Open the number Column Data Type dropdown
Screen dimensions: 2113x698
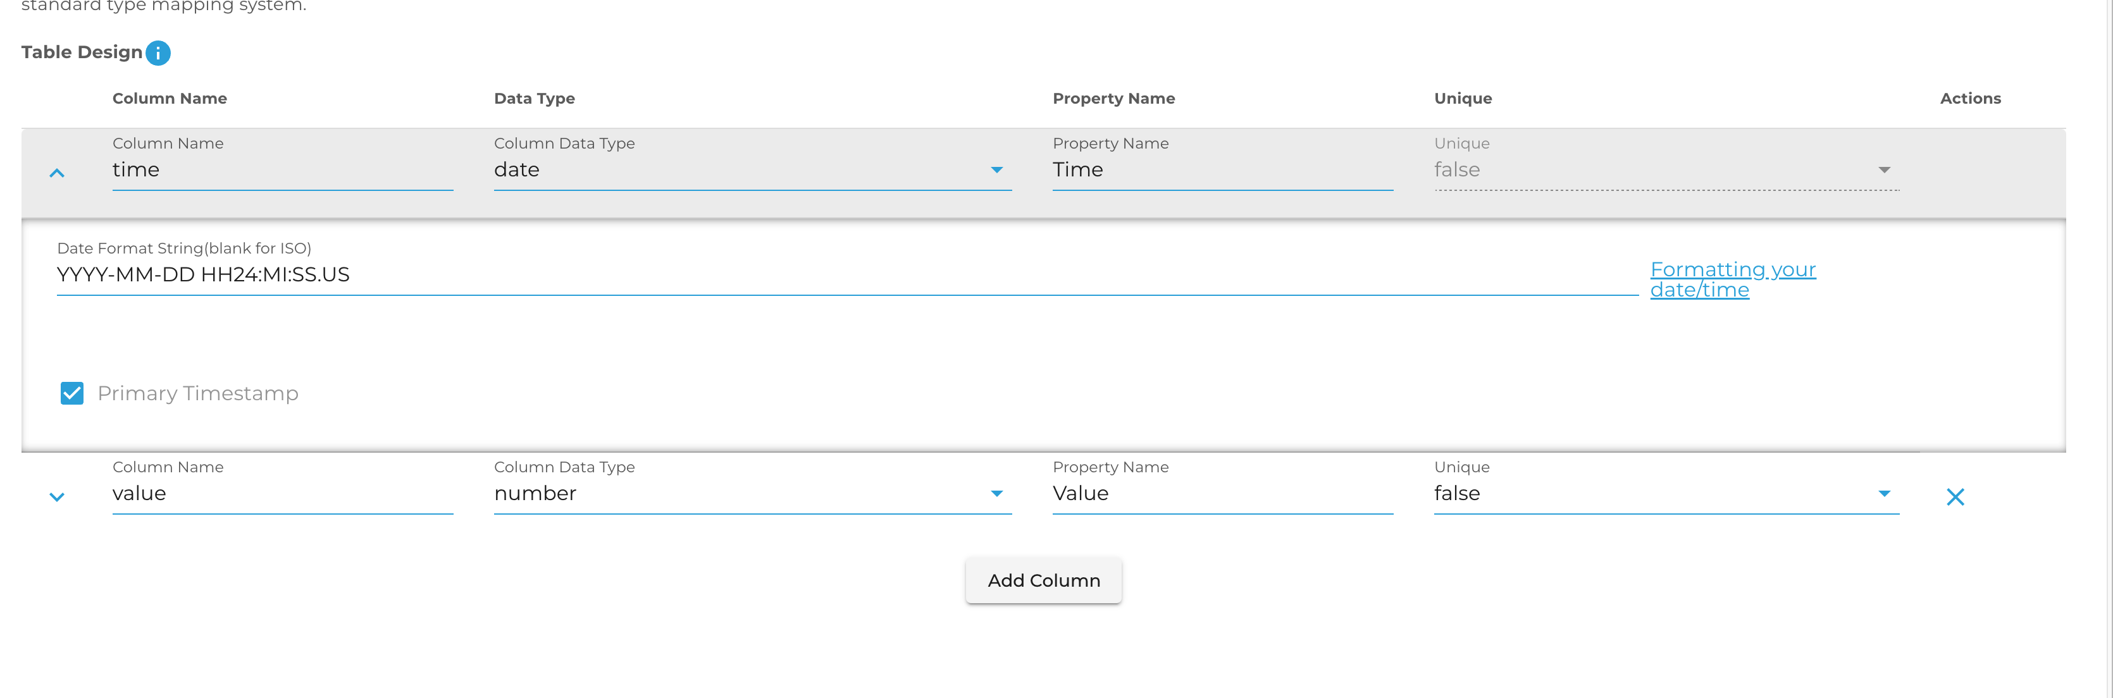tap(752, 494)
